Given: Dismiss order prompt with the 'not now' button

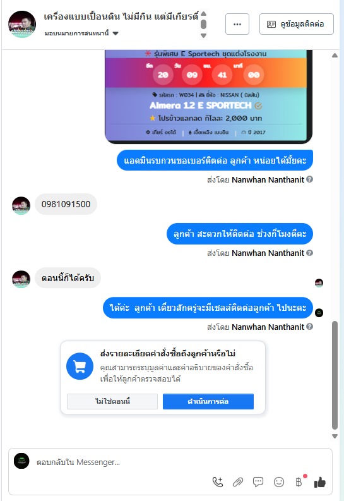Looking at the screenshot, I should 112,401.
